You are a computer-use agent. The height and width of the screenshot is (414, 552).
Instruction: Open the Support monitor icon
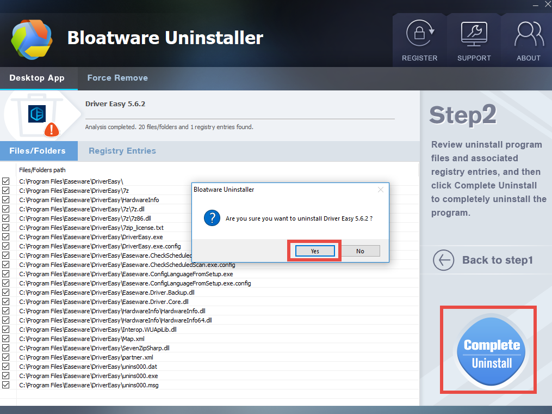[x=474, y=34]
